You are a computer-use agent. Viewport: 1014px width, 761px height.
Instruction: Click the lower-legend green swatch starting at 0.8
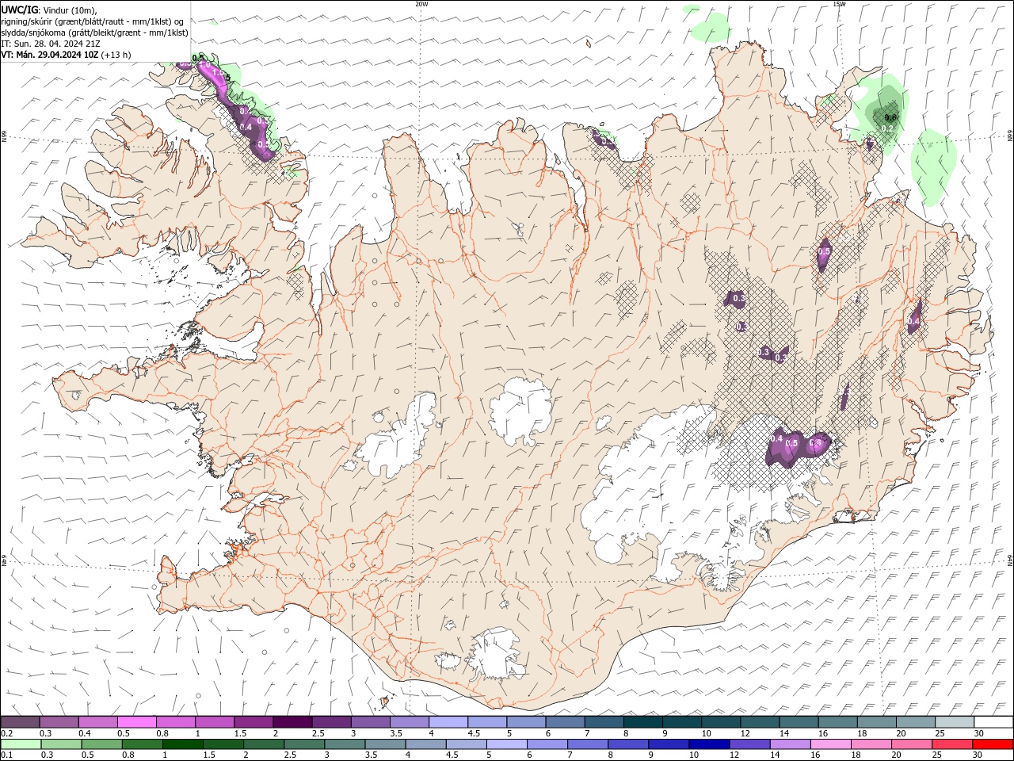tap(142, 744)
